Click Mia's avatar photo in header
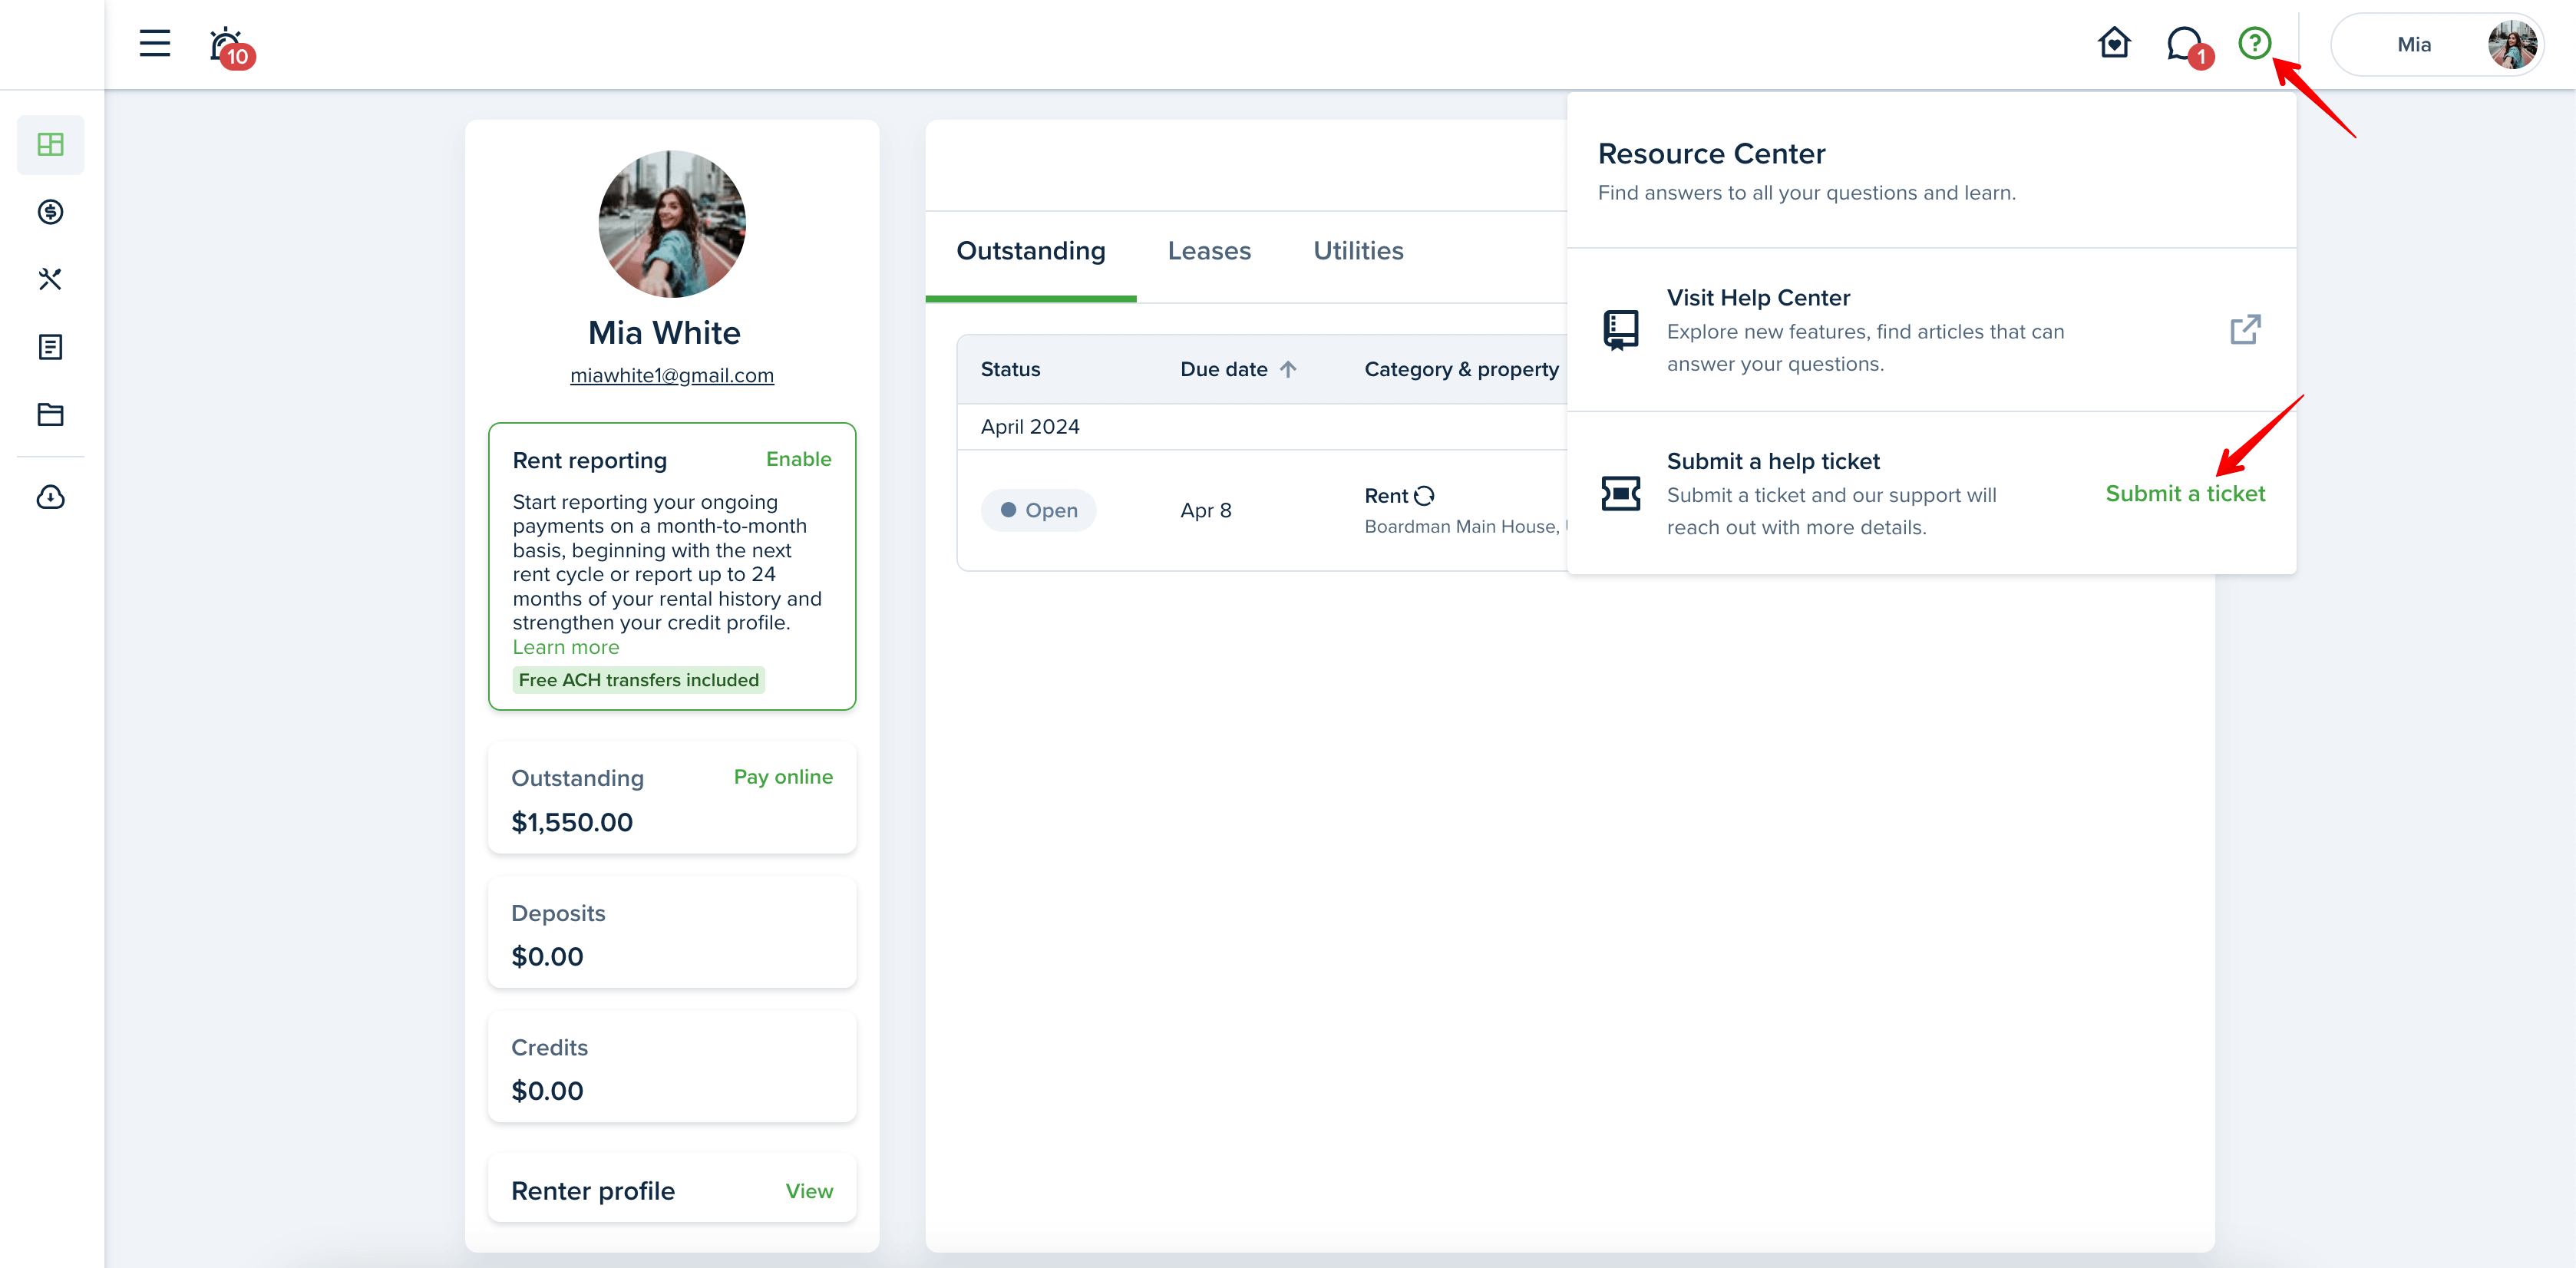 2512,44
